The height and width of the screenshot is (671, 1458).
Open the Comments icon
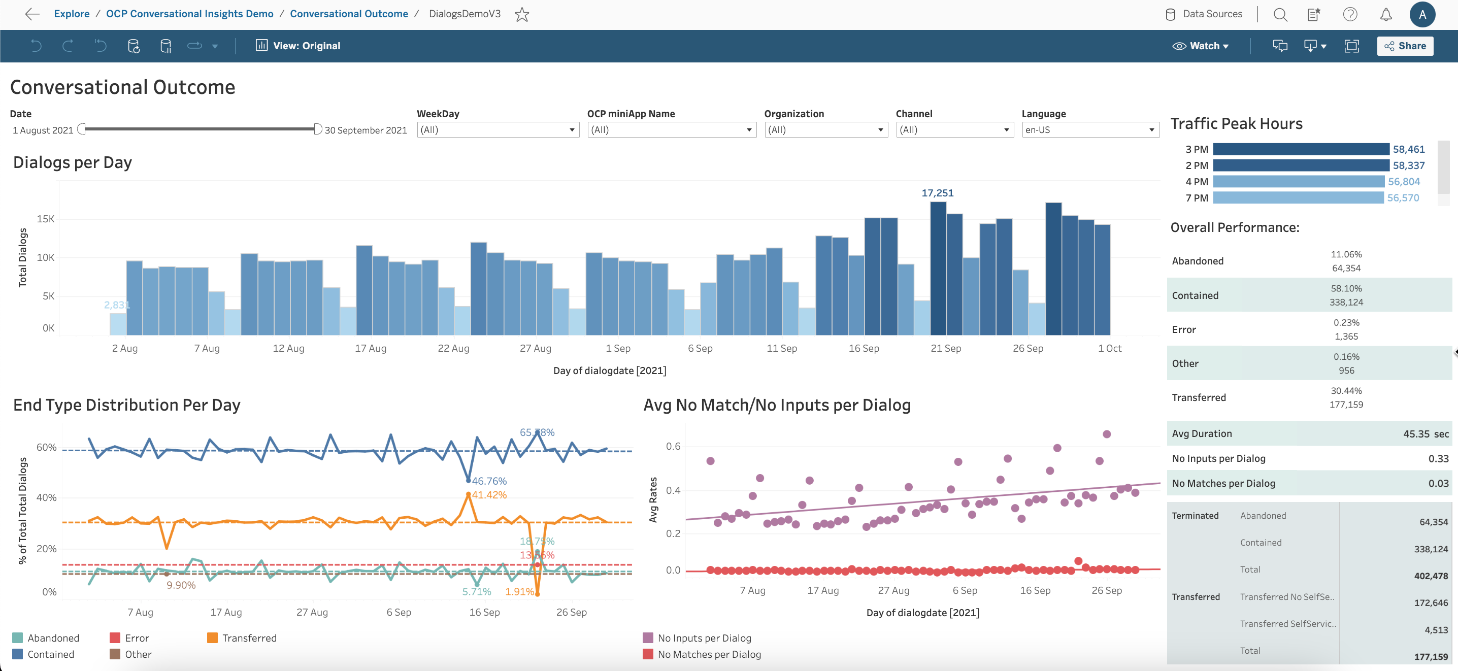1280,46
